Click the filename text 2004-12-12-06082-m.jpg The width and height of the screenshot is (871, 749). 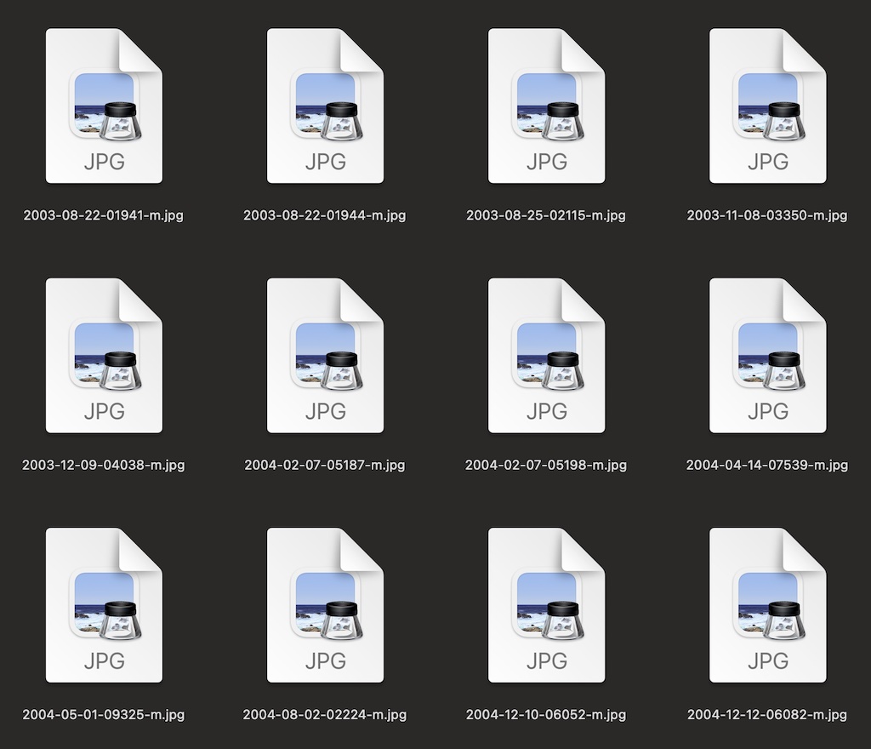pyautogui.click(x=767, y=715)
